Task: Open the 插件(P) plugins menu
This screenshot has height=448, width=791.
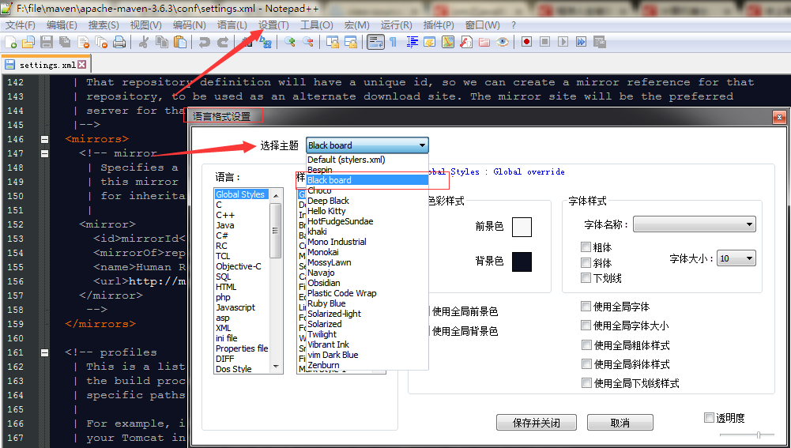Action: point(439,25)
